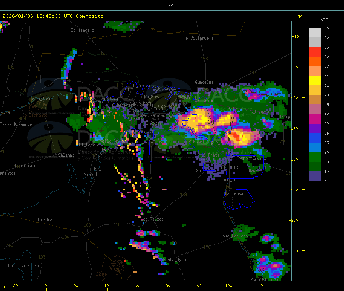
Task: Click the '-120' tick on the right axis
Action: point(293,98)
